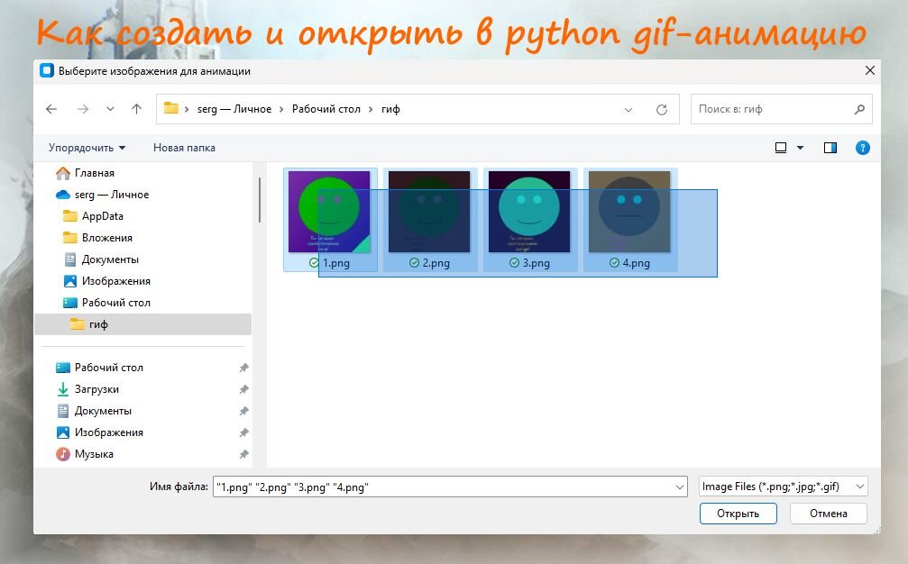This screenshot has height=564, width=908.
Task: Click the navigation pane scrollbar
Action: pos(260,200)
